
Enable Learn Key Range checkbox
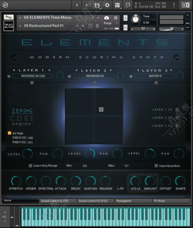click(x=30, y=166)
